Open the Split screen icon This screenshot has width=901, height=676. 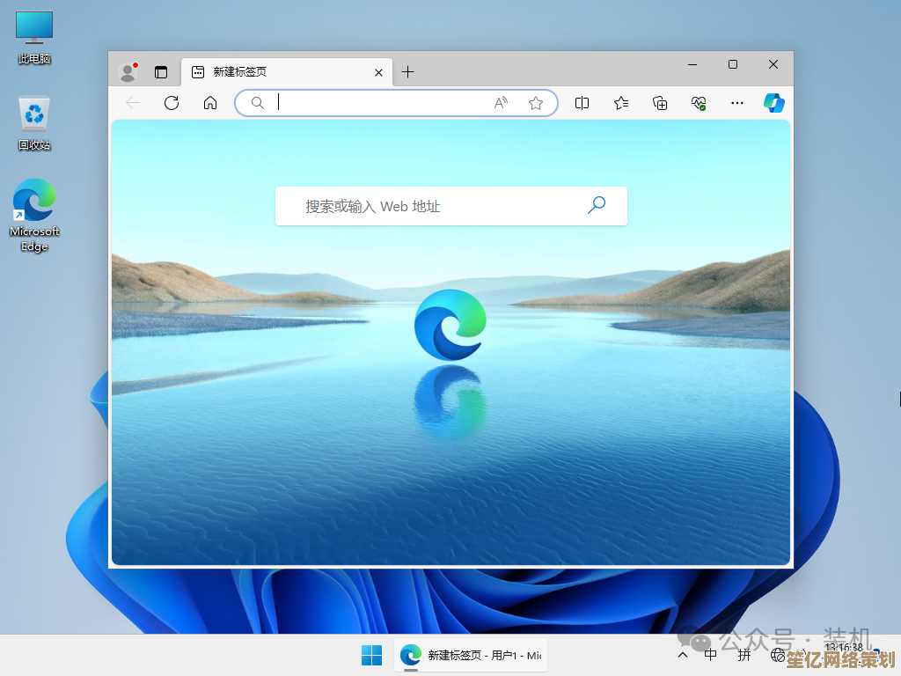pos(582,103)
